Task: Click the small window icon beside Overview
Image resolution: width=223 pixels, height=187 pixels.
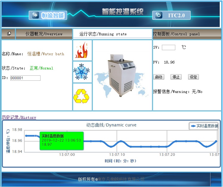Action: pyautogui.click(x=9, y=34)
